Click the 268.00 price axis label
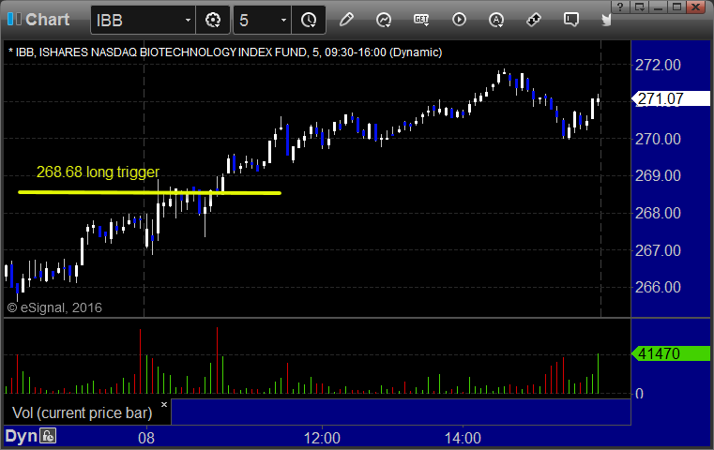This screenshot has width=714, height=450. [658, 213]
